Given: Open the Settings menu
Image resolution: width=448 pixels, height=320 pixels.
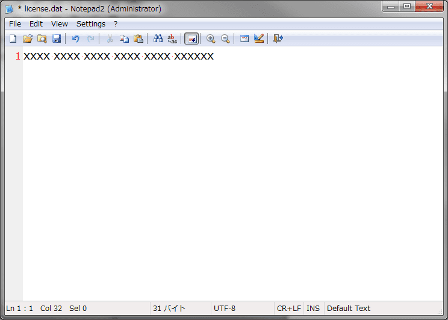Looking at the screenshot, I should (x=91, y=24).
